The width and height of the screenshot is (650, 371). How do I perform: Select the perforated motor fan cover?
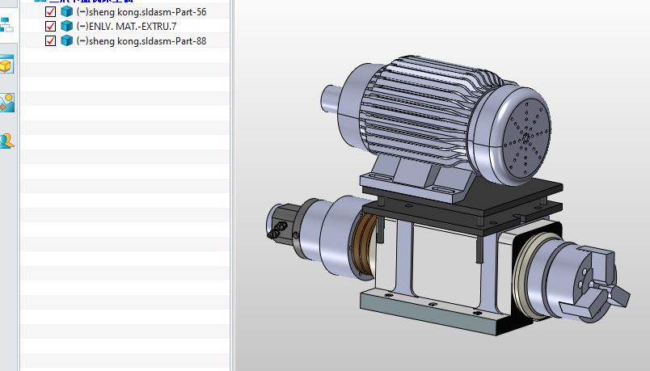525,137
